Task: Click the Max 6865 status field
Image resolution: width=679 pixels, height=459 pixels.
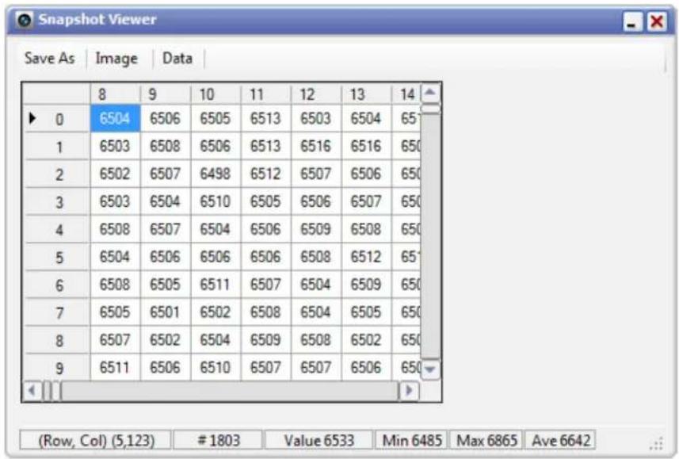Action: click(x=486, y=440)
